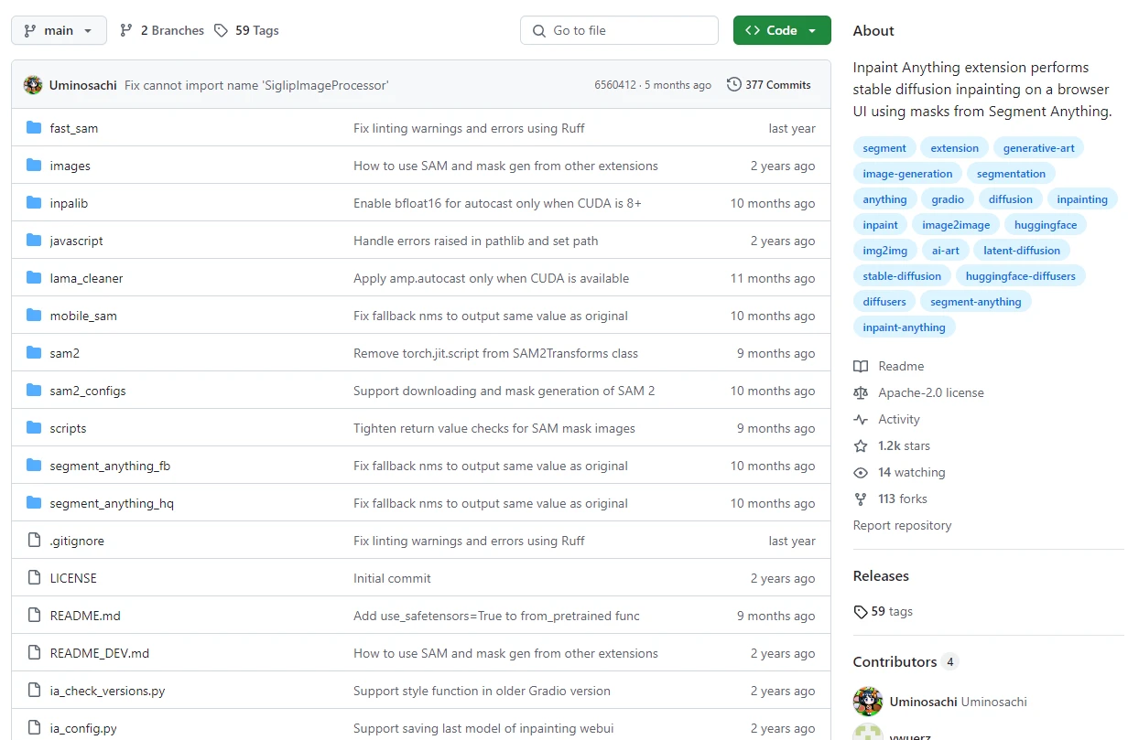This screenshot has height=740, width=1128.
Task: Select the stable-diffusion topic tag
Action: click(x=902, y=275)
